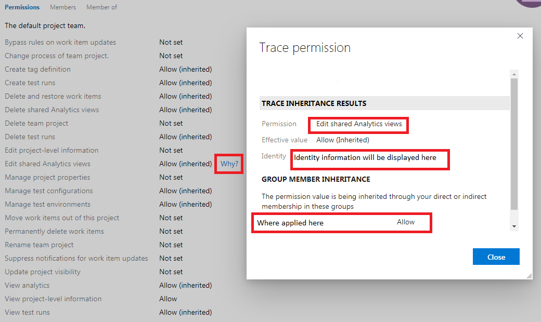Select the Delete team project permission
This screenshot has width=541, height=322.
(36, 123)
